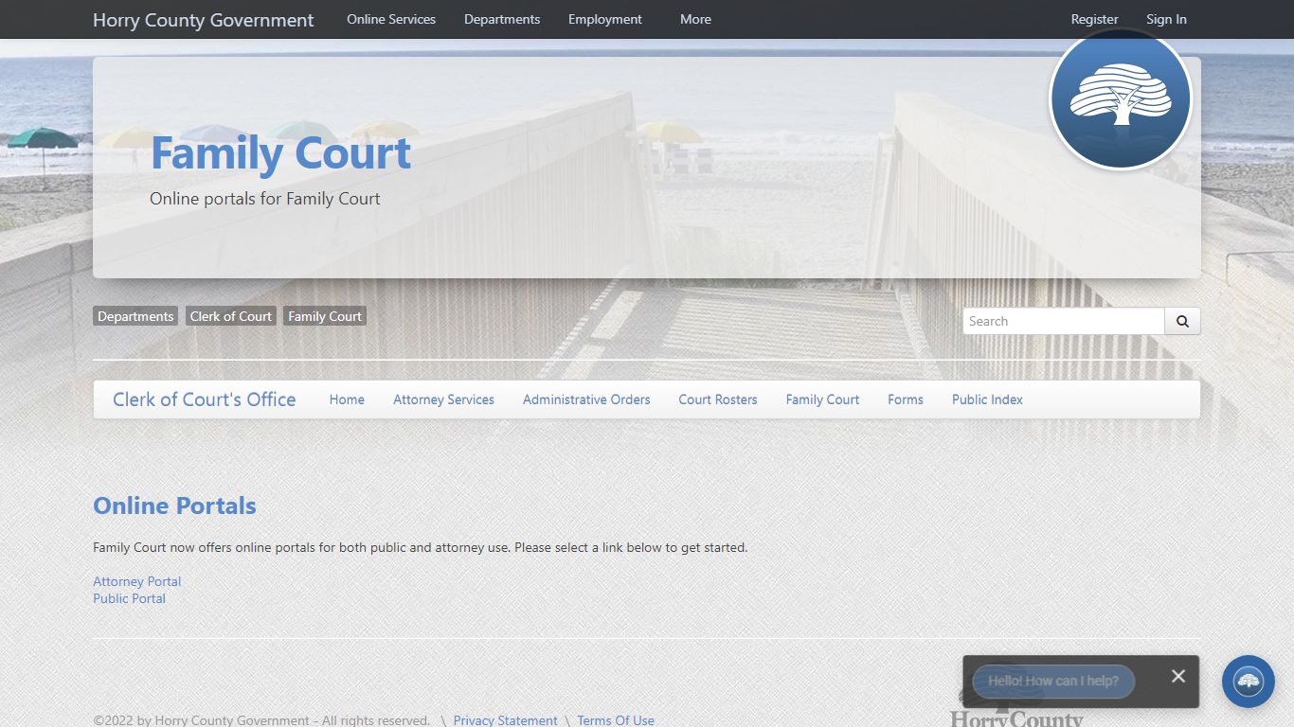Open Clerk of Court's Office title link
This screenshot has width=1294, height=727.
click(205, 399)
